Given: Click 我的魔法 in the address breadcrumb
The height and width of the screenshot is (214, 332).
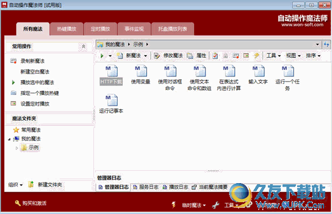Looking at the screenshot, I should click(x=115, y=44).
